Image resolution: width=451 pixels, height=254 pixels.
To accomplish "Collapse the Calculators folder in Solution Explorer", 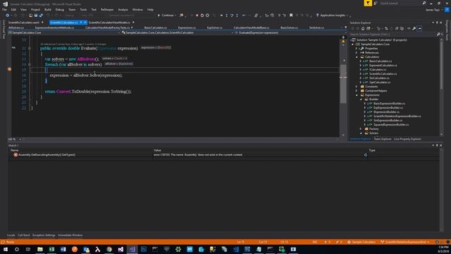I will click(357, 57).
